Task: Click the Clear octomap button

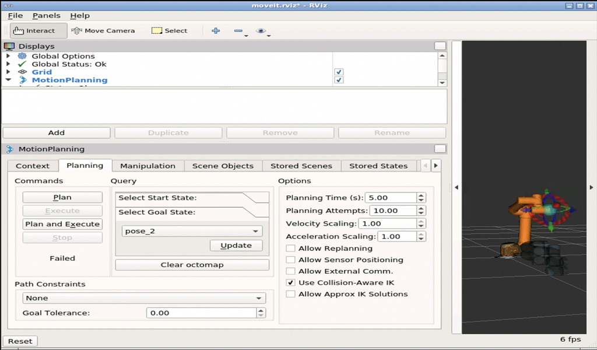Action: click(x=192, y=265)
